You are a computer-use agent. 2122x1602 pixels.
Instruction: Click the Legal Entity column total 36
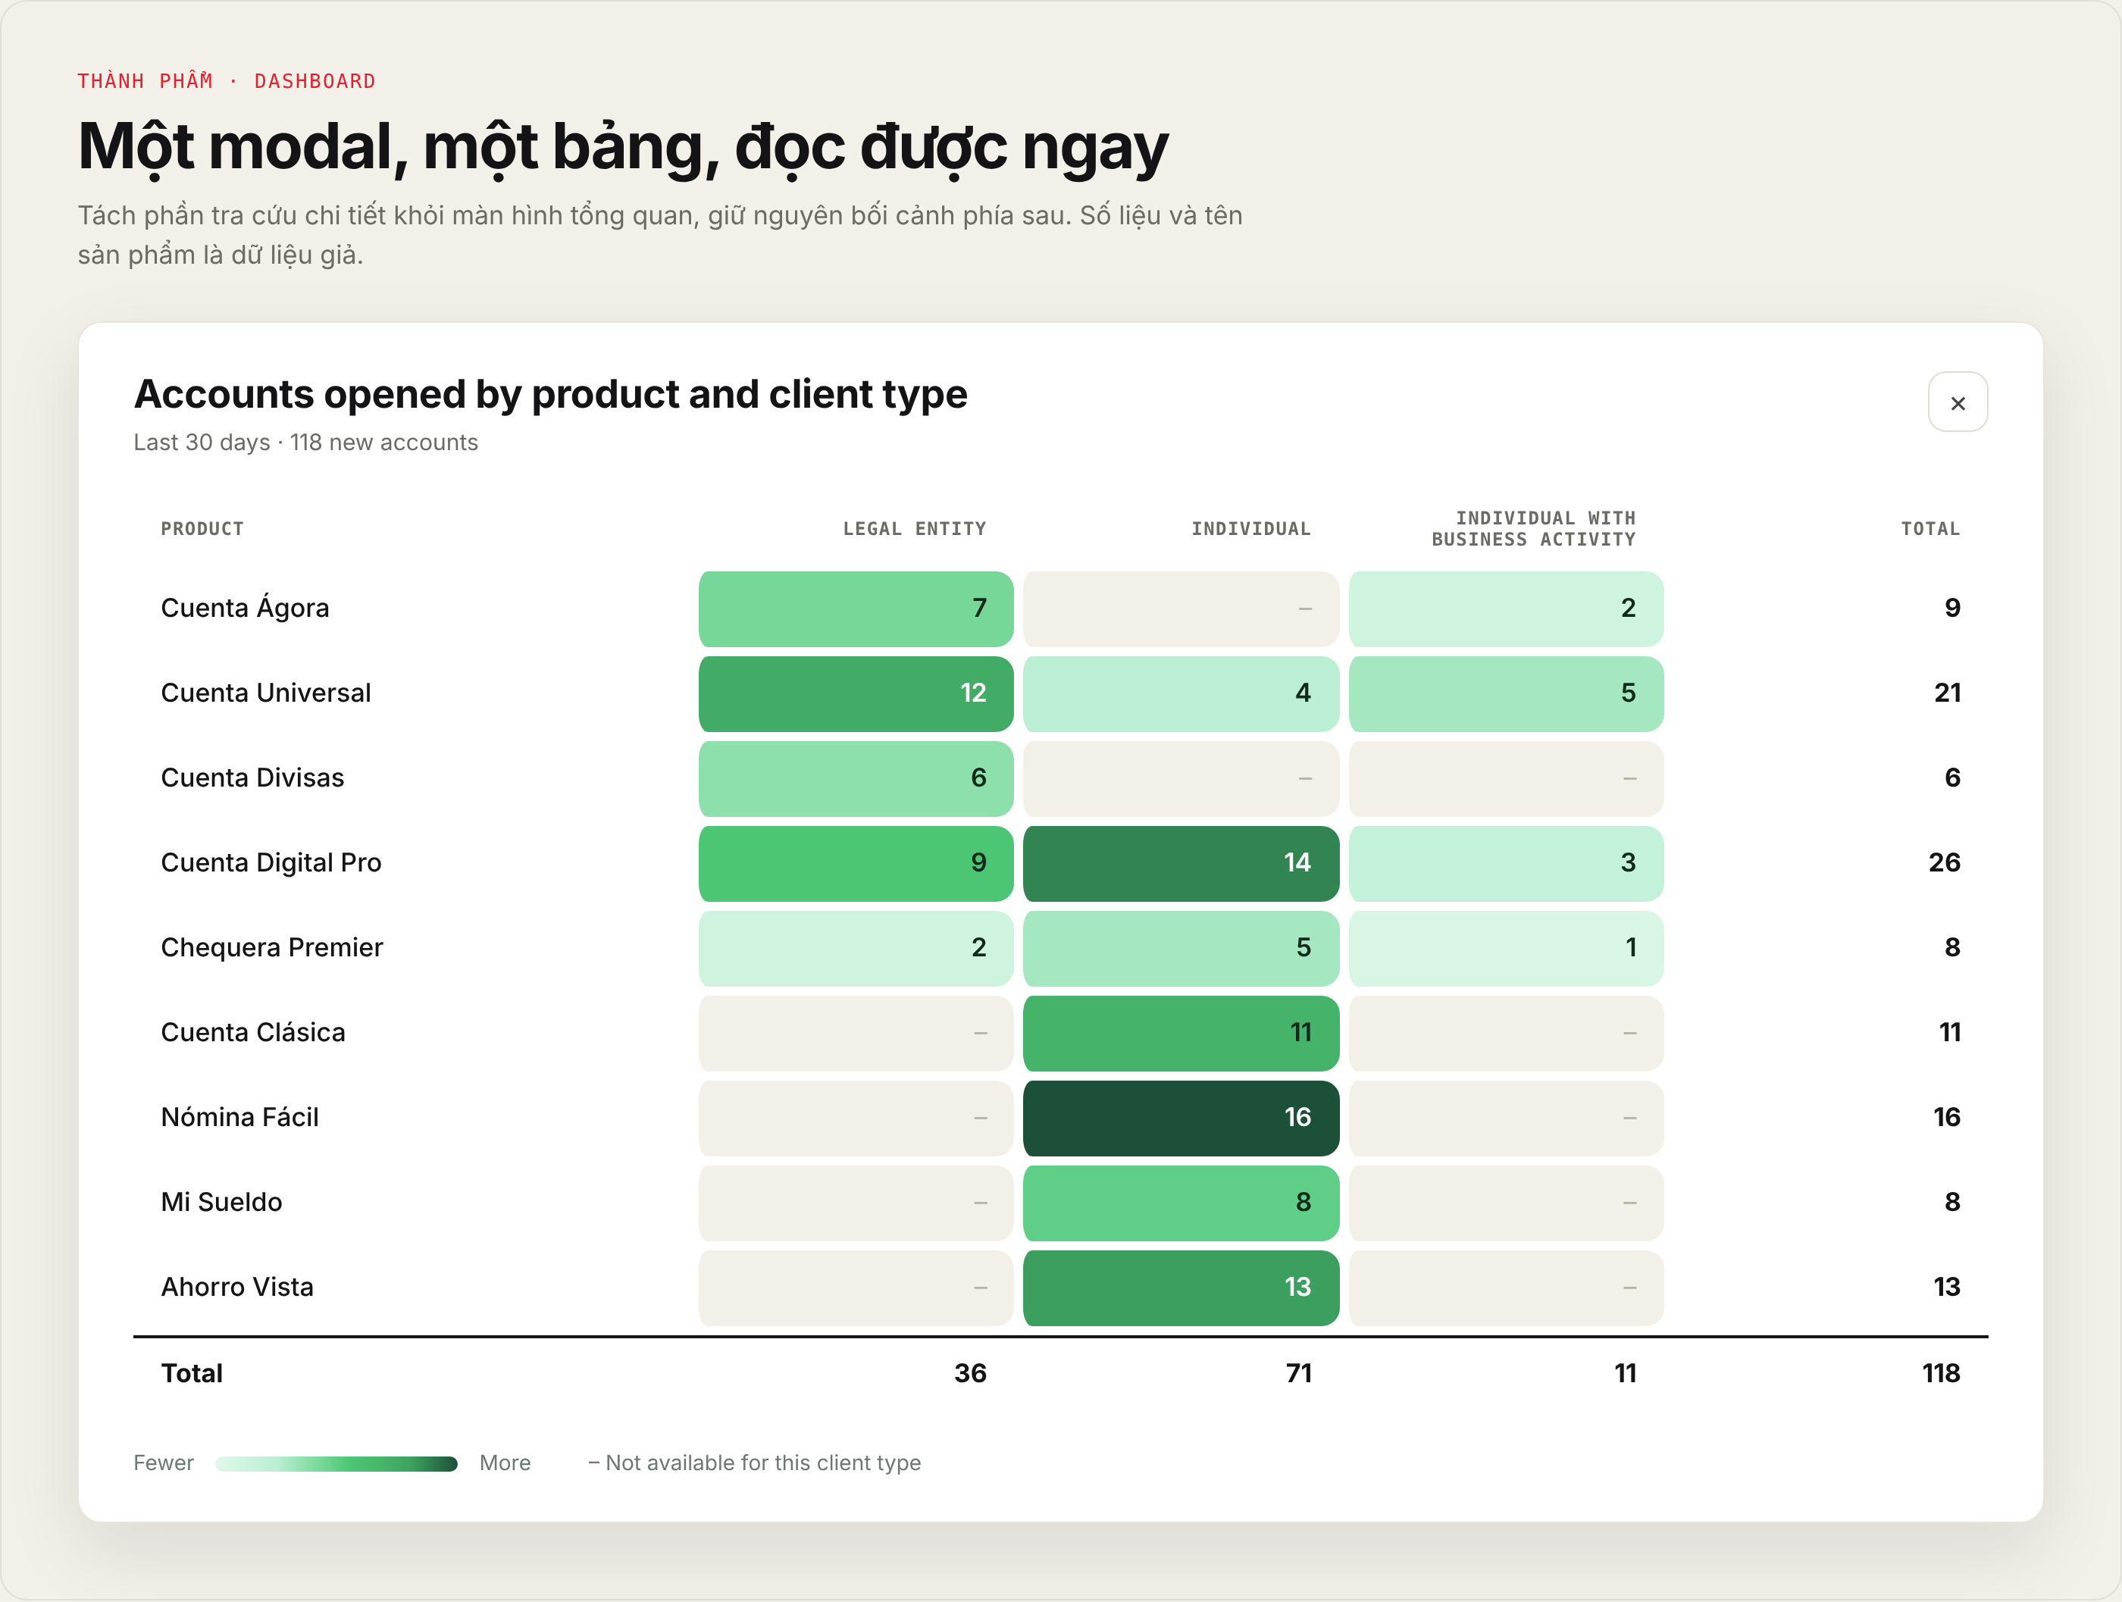(970, 1374)
